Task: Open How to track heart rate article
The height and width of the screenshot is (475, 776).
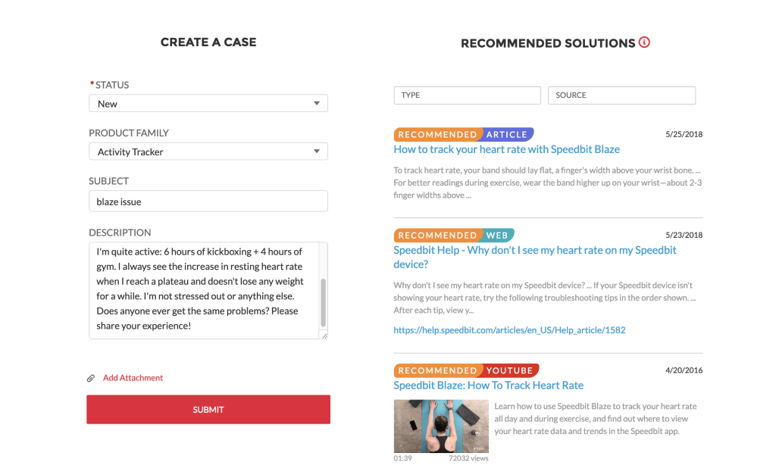Action: coord(506,149)
